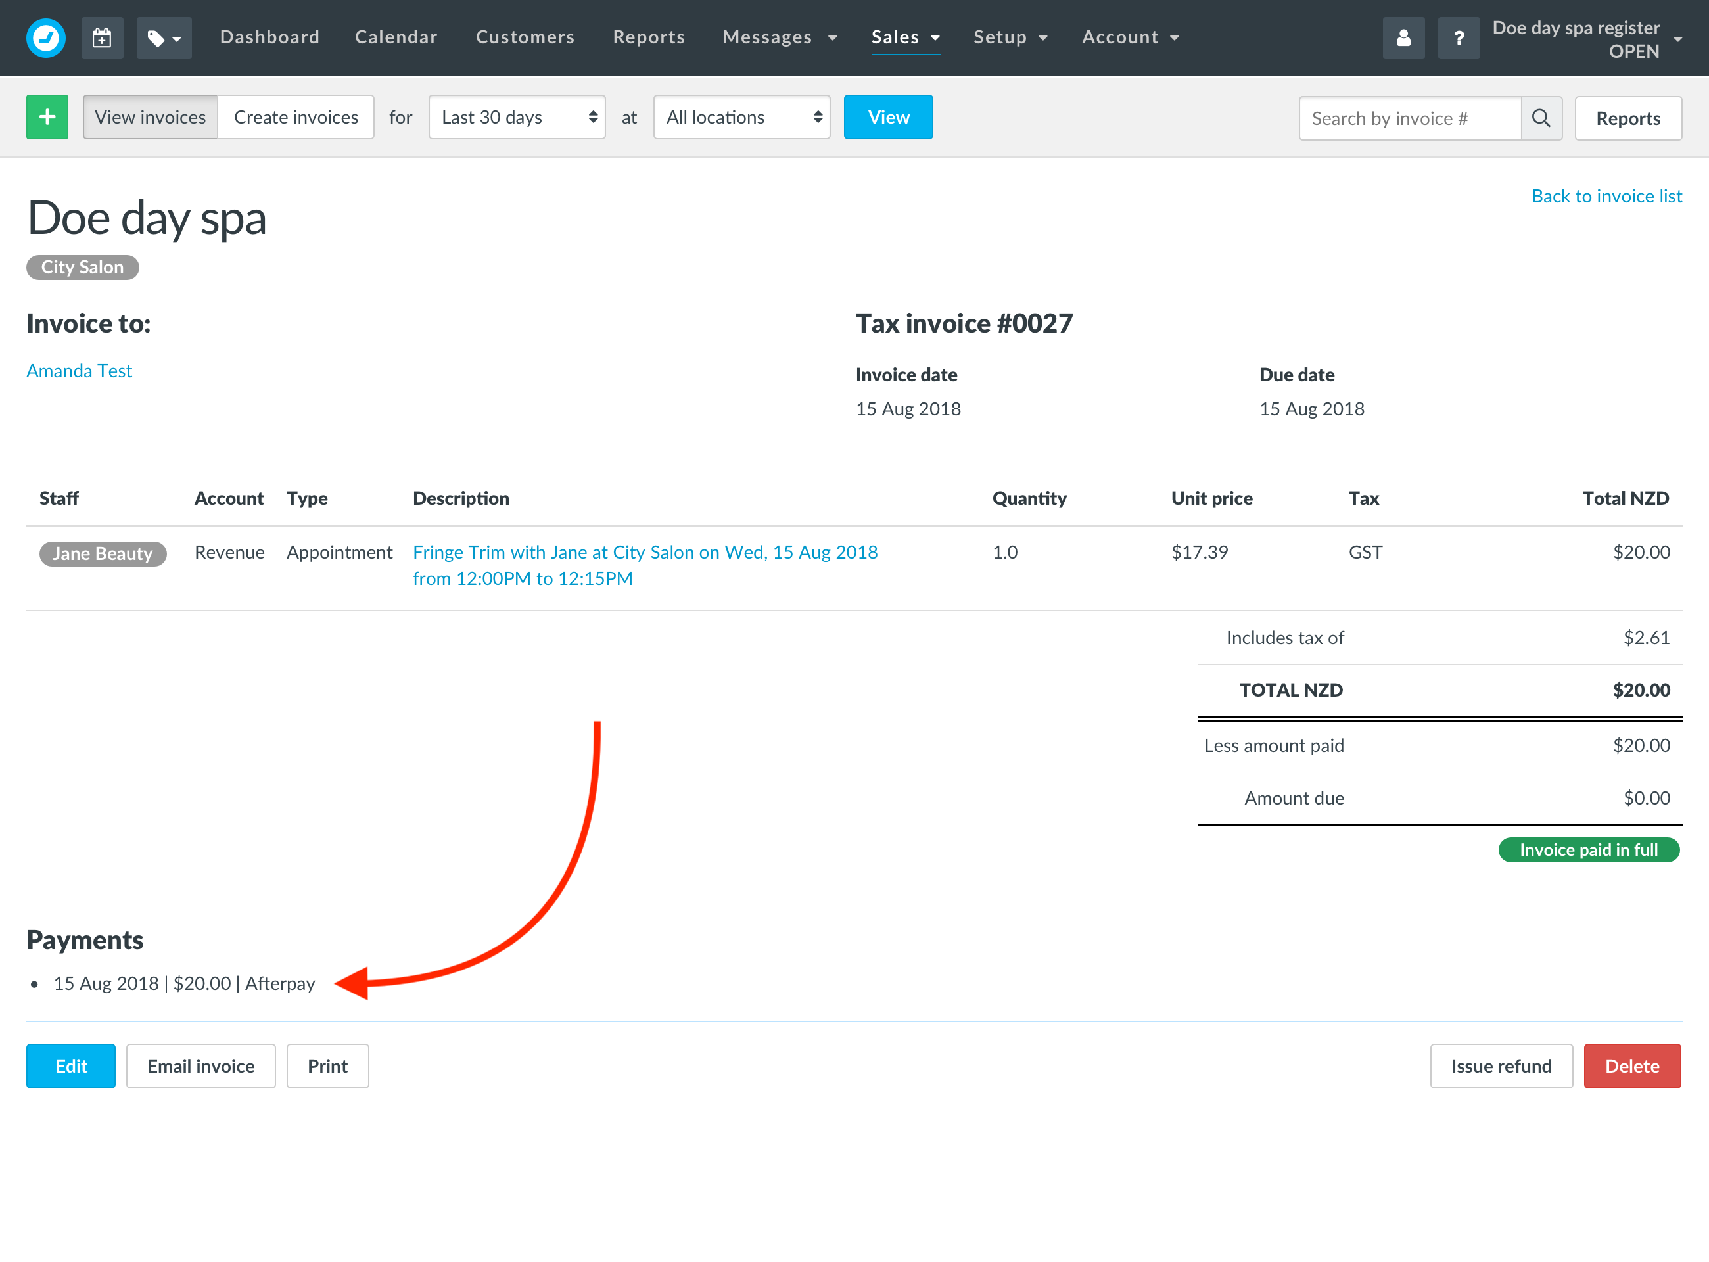Click the blue View button
The height and width of the screenshot is (1262, 1709).
click(x=889, y=117)
